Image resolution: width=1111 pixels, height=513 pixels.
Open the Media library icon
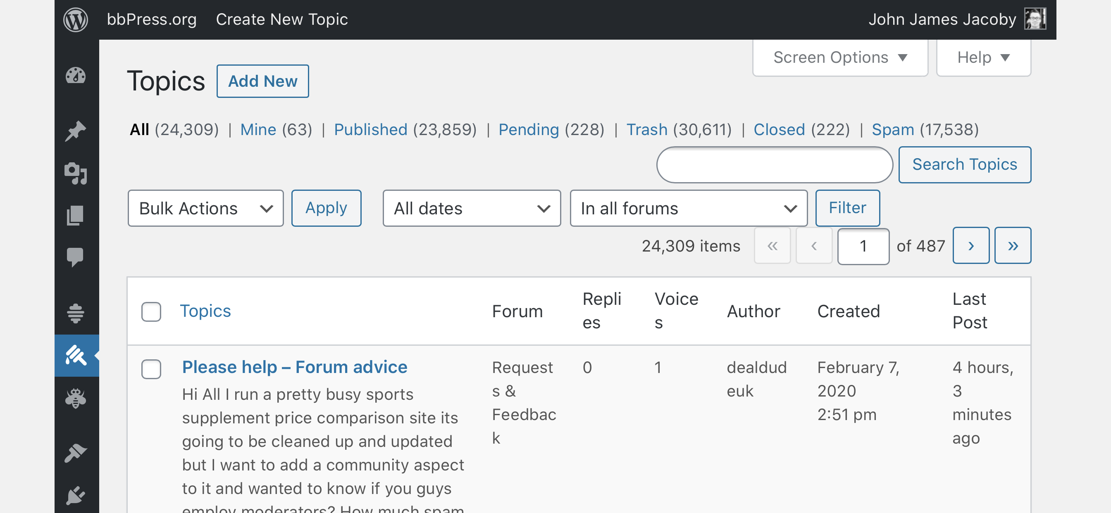click(x=76, y=173)
